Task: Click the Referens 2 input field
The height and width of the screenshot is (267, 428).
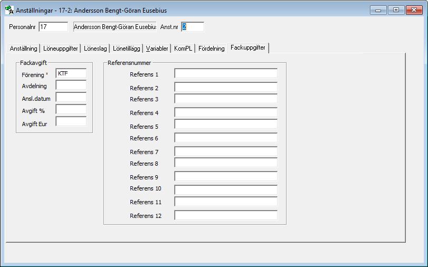Action: (x=226, y=87)
